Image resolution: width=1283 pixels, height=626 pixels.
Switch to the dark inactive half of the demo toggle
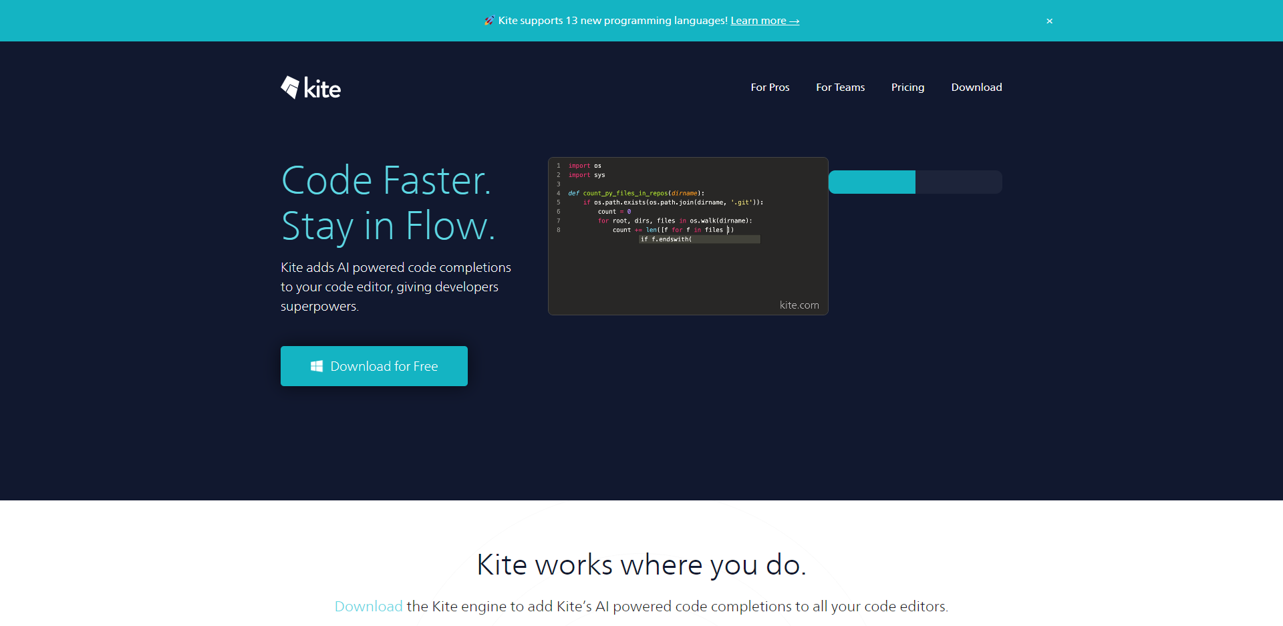pyautogui.click(x=958, y=182)
